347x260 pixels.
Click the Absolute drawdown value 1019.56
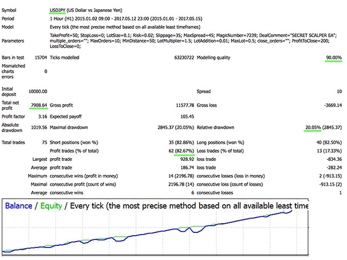[x=39, y=127]
